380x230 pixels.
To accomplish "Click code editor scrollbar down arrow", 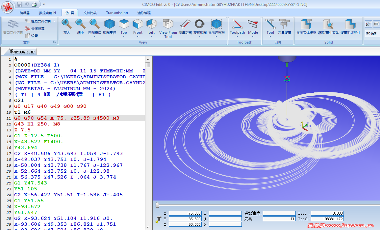I will 148,227.
